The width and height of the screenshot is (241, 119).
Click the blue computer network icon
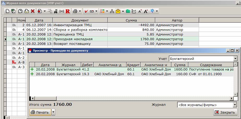[152, 11]
